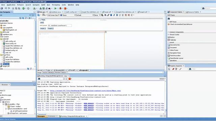This screenshot has width=216, height=121.
Task: Click the pencil edit icon in Property Inspector
Action: (180, 69)
